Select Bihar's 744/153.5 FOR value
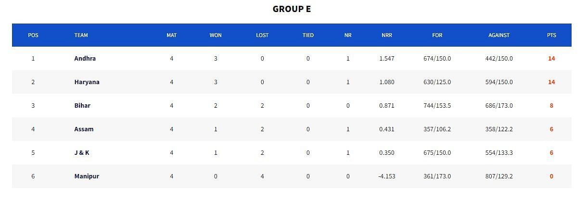Image resolution: width=586 pixels, height=200 pixels. click(437, 106)
